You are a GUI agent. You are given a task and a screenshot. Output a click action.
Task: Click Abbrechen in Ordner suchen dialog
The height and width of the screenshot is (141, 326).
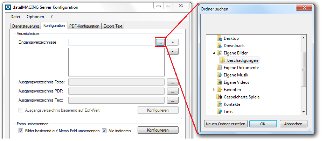point(293,124)
